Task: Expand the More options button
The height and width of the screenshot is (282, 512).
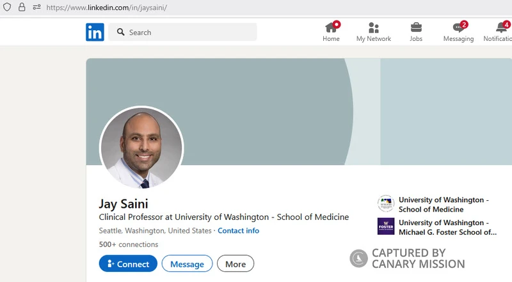Action: point(236,263)
